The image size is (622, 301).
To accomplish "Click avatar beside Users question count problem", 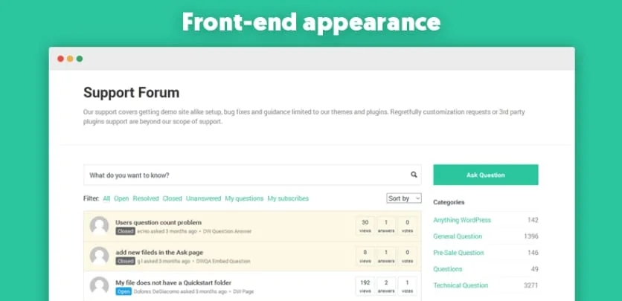I will (x=99, y=226).
